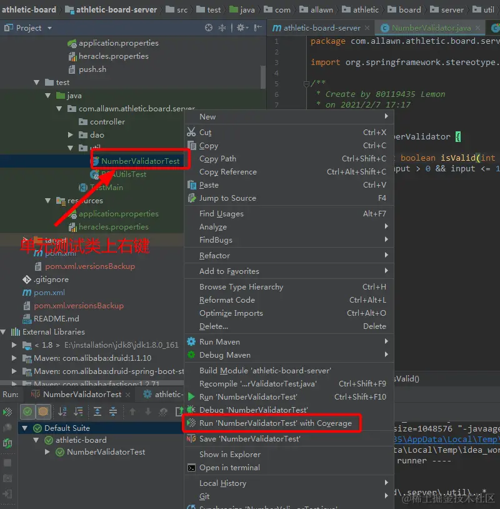500x509 pixels.
Task: Open Add to Favorites submenu
Action: [x=289, y=271]
